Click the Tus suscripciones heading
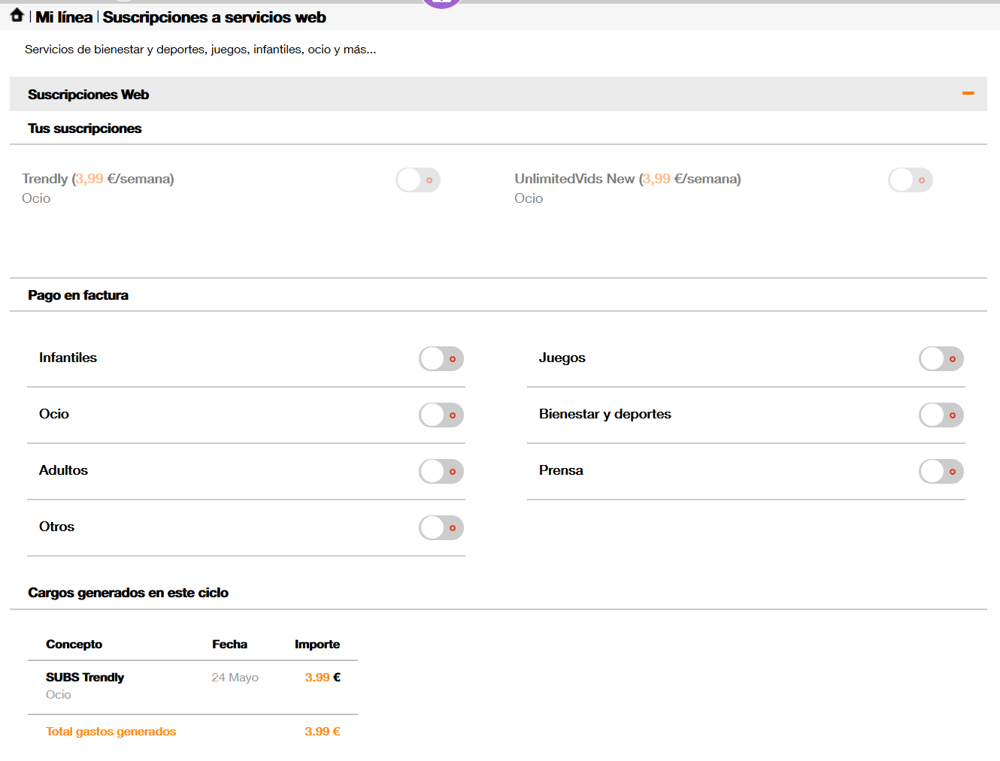This screenshot has width=1000, height=761. click(85, 128)
